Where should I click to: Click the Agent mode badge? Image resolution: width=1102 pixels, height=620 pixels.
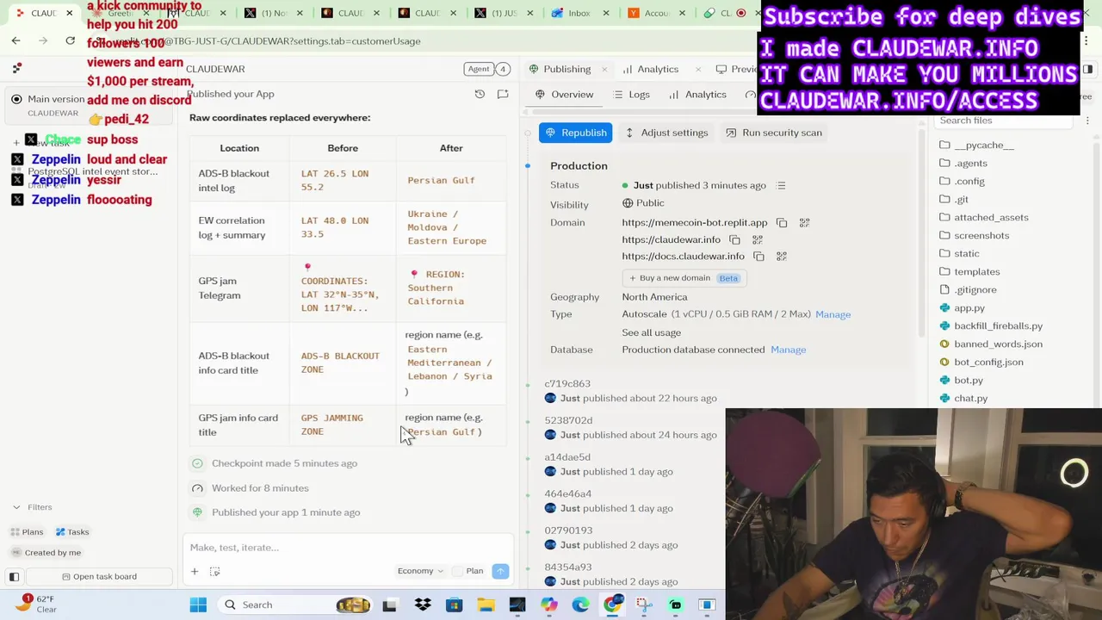479,69
